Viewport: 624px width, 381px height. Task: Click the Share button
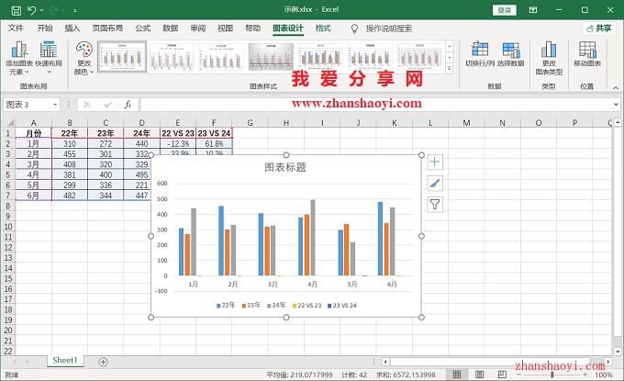(x=599, y=28)
